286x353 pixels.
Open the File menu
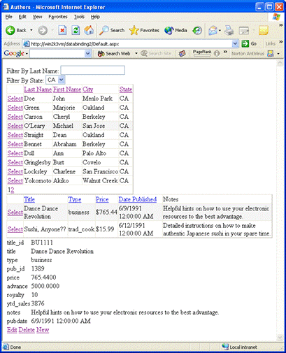click(x=8, y=17)
